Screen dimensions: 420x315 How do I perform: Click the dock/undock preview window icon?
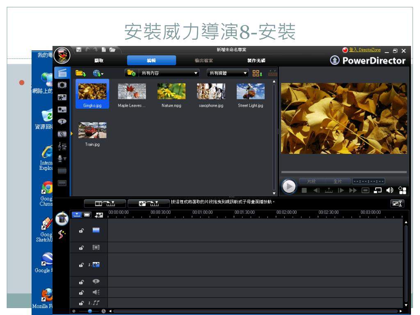pos(378,190)
